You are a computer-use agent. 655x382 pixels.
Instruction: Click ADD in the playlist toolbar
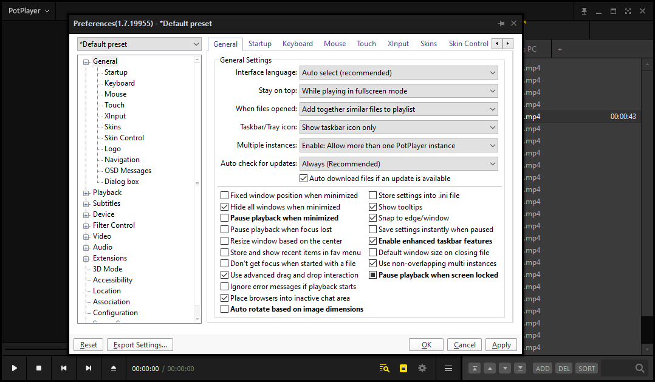[x=543, y=368]
